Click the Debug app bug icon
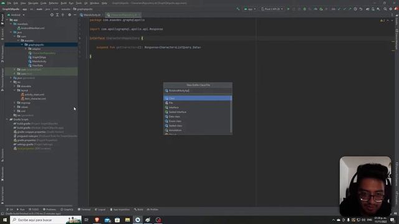 (x=305, y=9)
